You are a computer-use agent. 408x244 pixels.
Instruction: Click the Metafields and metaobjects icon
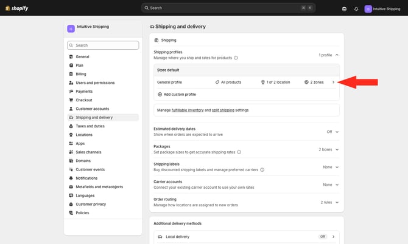(71, 187)
